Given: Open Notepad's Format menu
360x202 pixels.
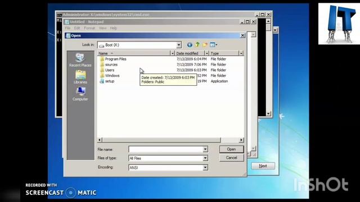Looking at the screenshot, I should (89, 28).
